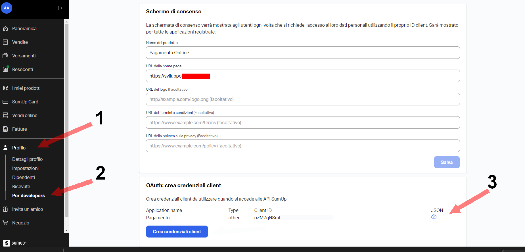This screenshot has height=252, width=525.
Task: Click the Versamenti wallet icon
Action: coord(5,56)
